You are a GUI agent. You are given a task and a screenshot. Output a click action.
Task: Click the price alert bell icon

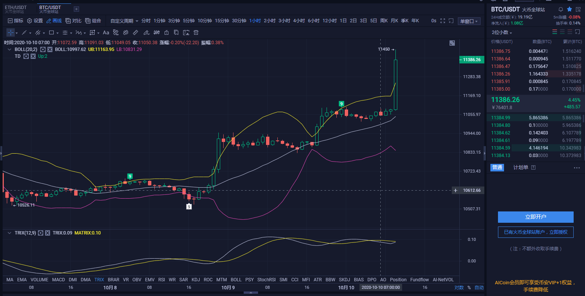tap(561, 9)
